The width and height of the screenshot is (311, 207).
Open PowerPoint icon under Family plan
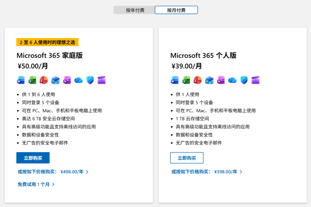click(43, 80)
